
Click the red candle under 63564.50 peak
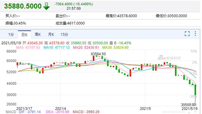[94, 58]
